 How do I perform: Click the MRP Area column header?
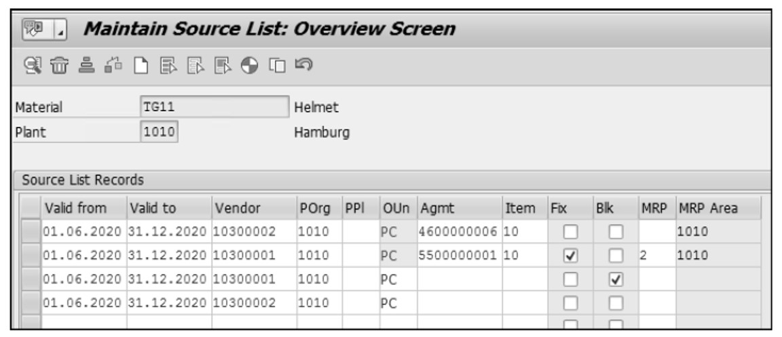(718, 208)
